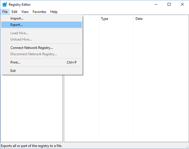Open the View menu
This screenshot has height=149, width=189.
click(25, 12)
